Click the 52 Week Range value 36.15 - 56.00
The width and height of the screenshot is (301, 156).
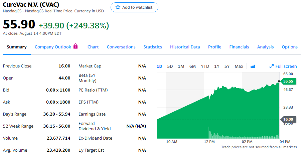point(57,126)
